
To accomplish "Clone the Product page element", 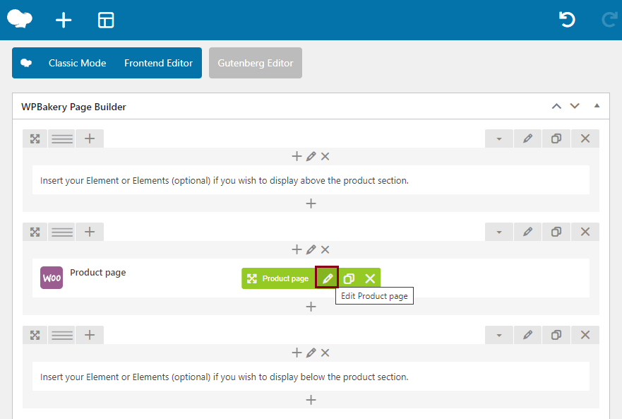I will (x=349, y=278).
